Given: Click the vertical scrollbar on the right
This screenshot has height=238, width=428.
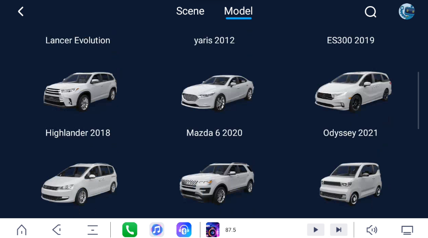Looking at the screenshot, I should point(418,100).
